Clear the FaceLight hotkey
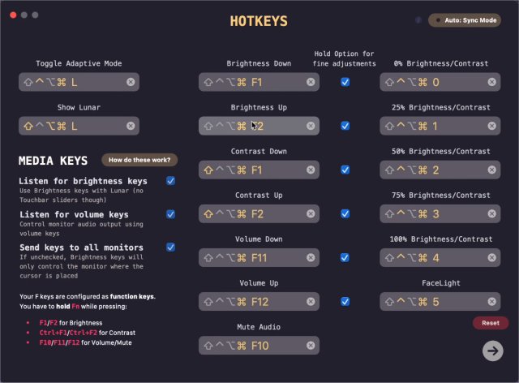 pos(493,301)
